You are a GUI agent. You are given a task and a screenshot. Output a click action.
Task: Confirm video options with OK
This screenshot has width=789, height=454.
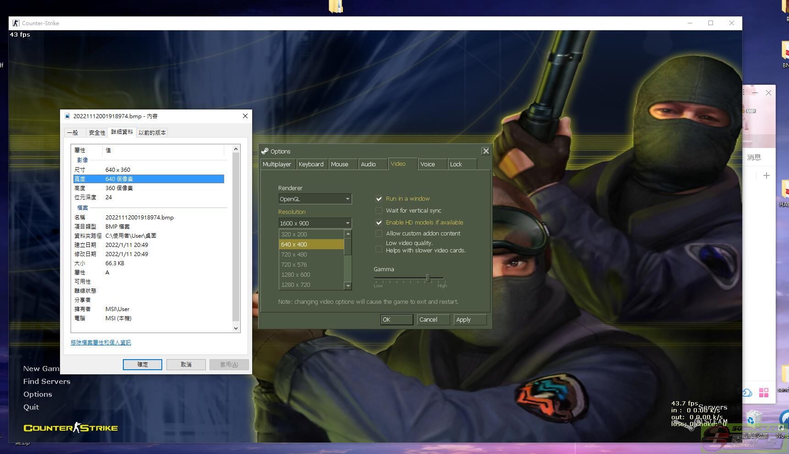point(397,319)
